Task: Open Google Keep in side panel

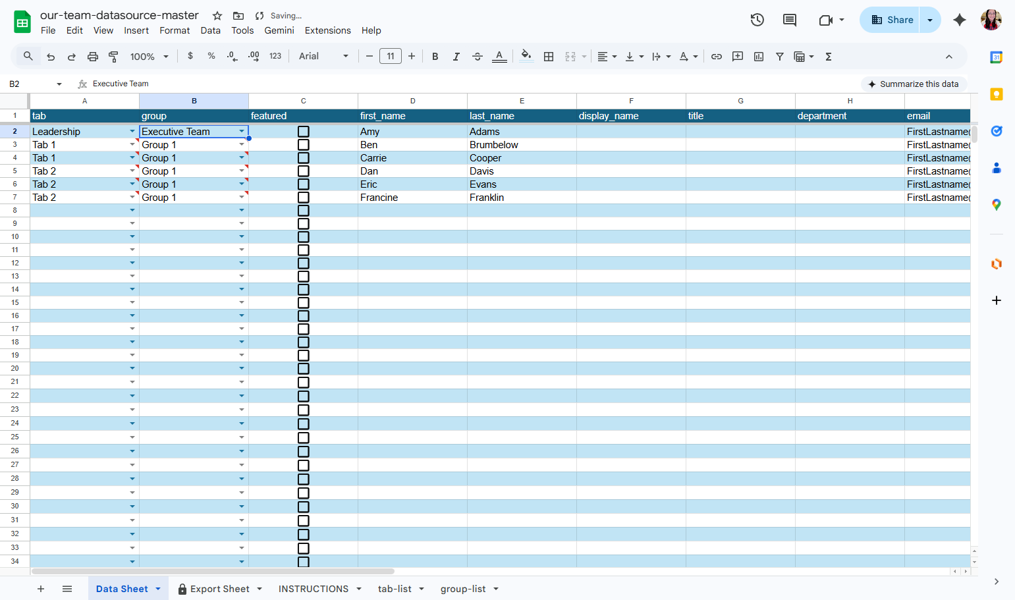Action: [x=997, y=94]
